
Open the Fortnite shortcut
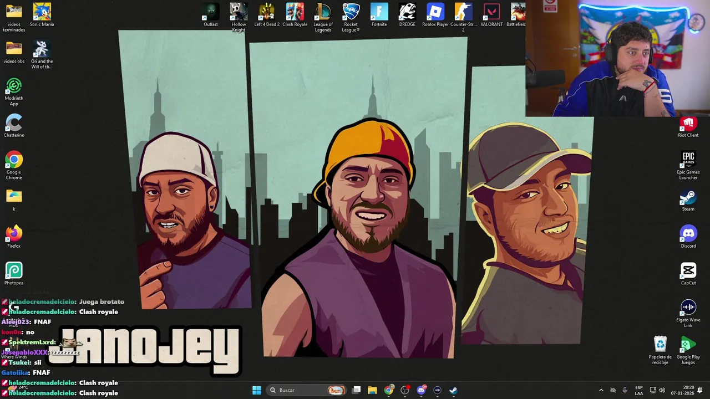[379, 15]
